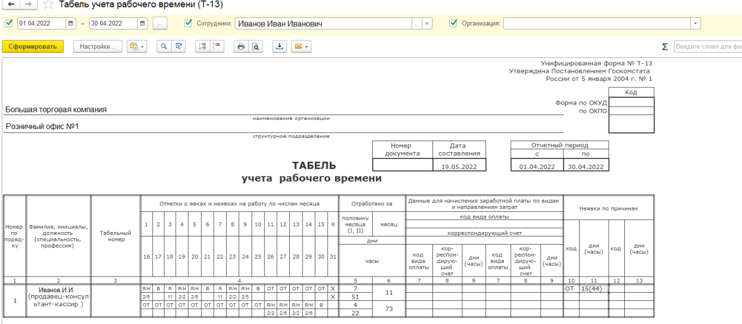Add report to favorites with star icon

click(x=49, y=5)
